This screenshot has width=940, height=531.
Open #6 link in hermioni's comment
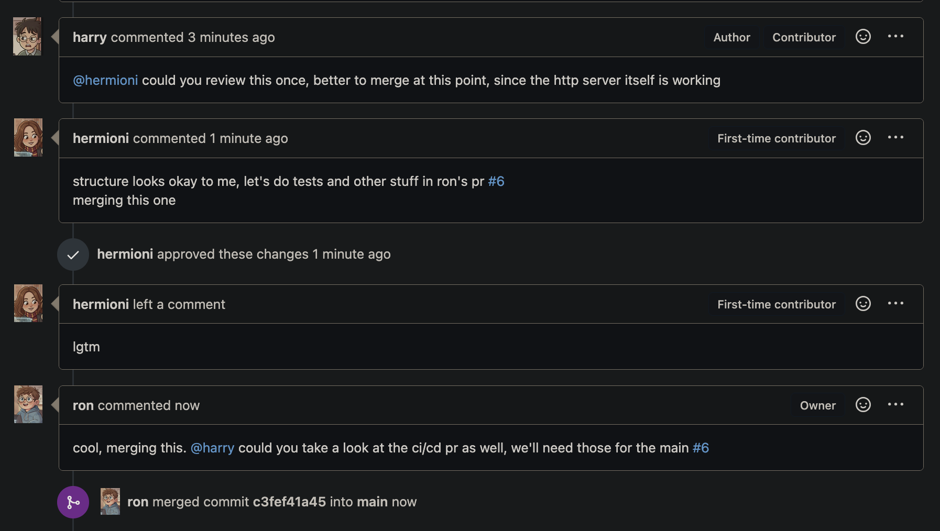(496, 181)
